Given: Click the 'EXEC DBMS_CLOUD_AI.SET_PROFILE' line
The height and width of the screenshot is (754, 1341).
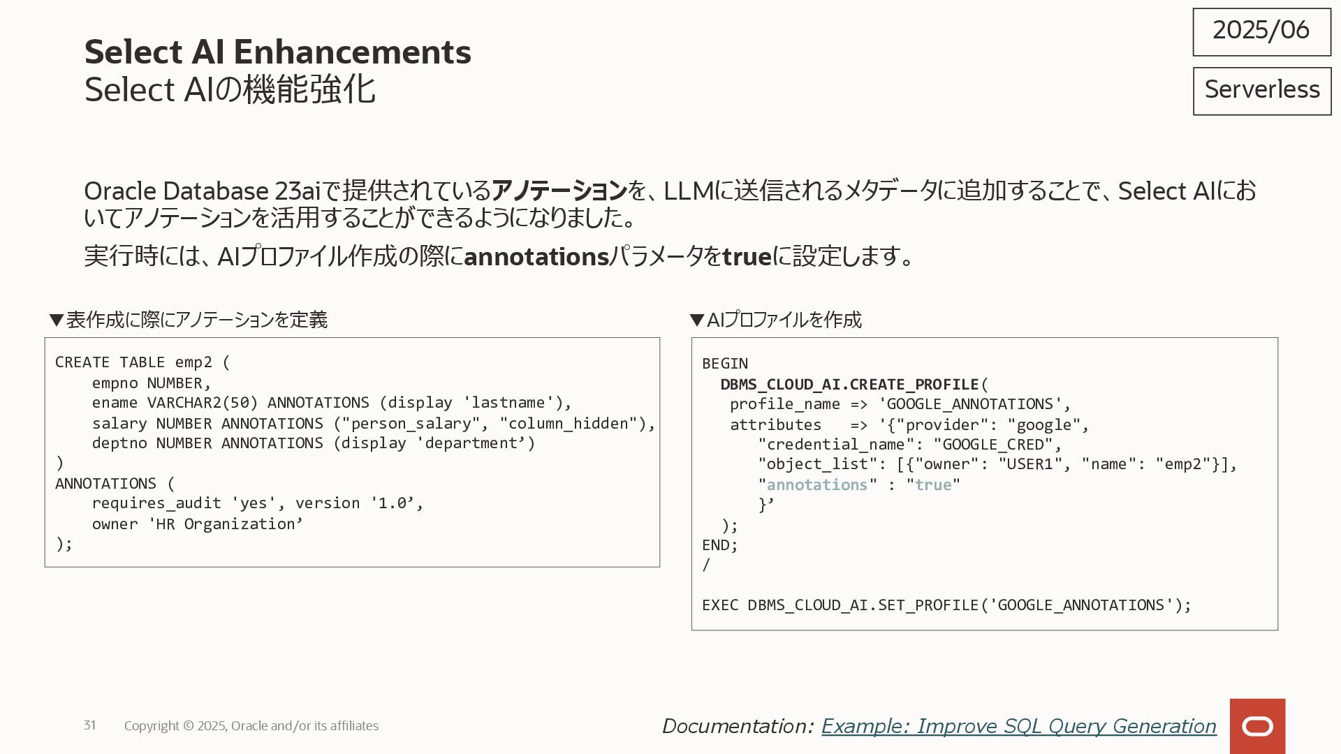Looking at the screenshot, I should pyautogui.click(x=946, y=605).
